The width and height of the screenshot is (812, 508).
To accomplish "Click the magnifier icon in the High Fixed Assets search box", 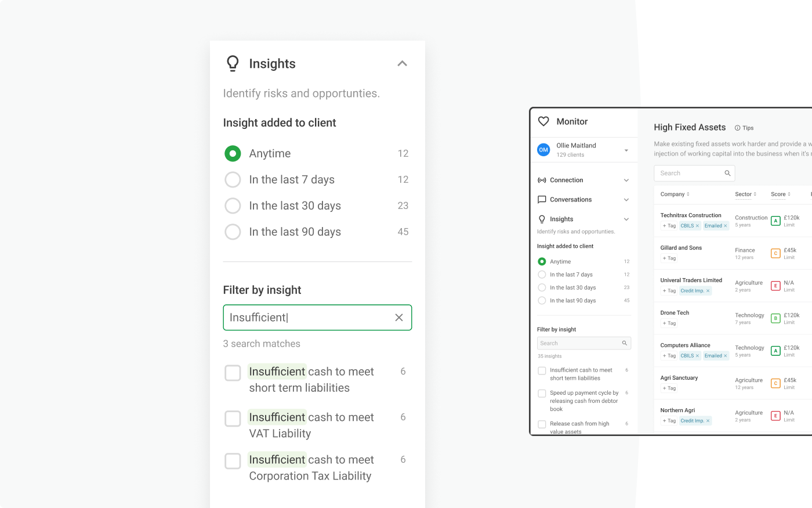I will 727,173.
